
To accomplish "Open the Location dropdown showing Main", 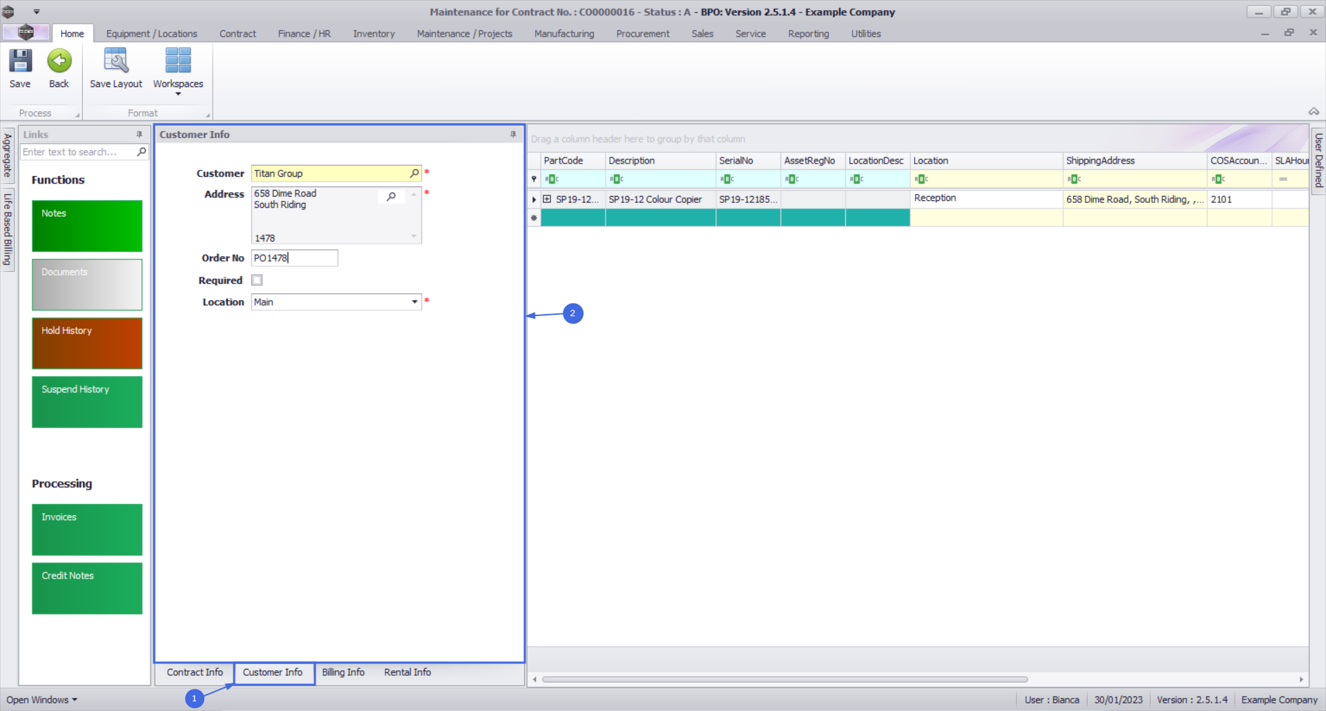I will click(414, 302).
